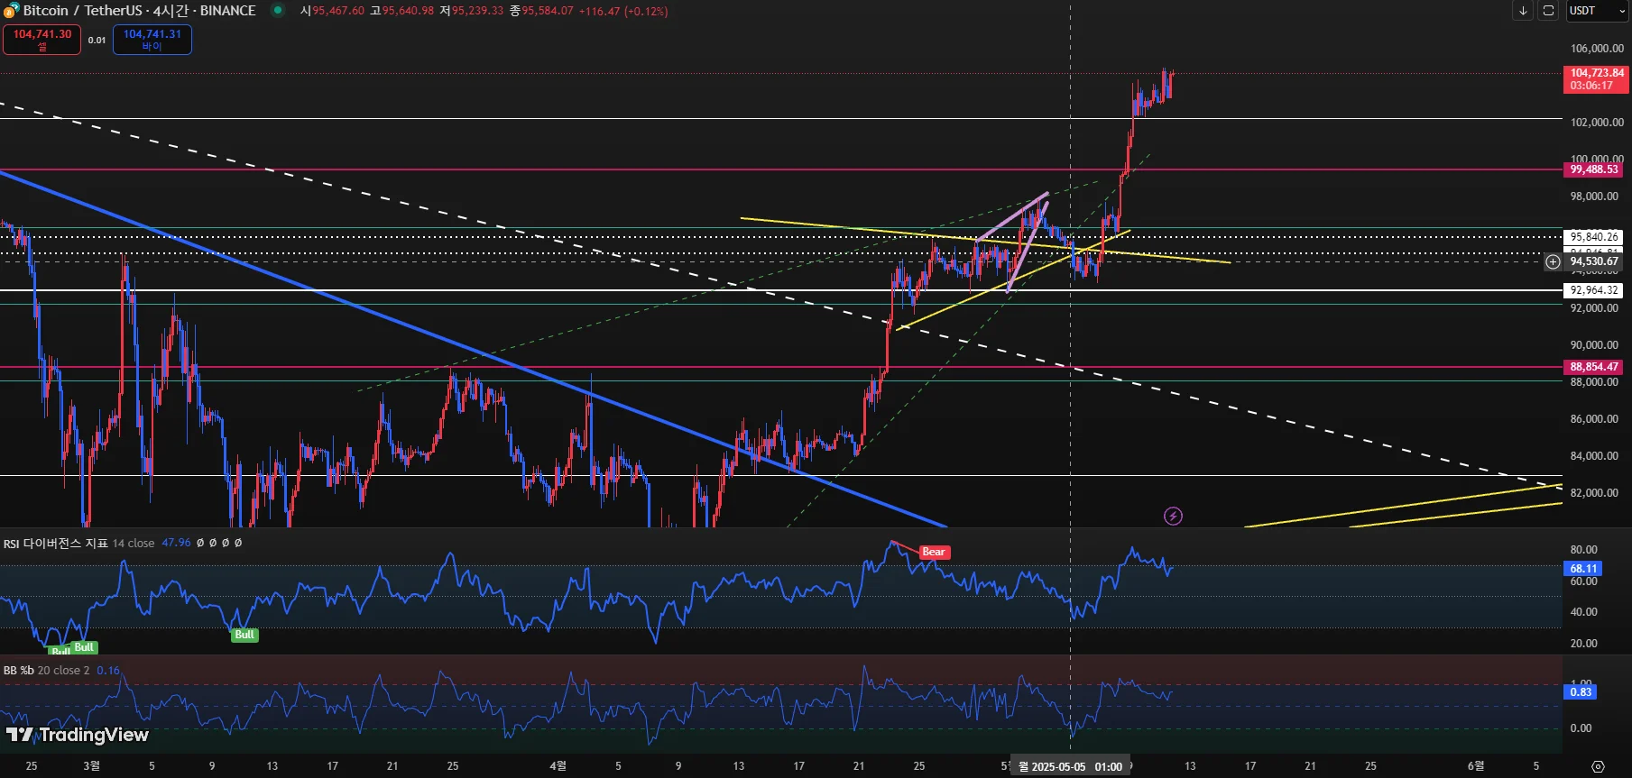Click the RSI divergence indicator title

click(56, 544)
